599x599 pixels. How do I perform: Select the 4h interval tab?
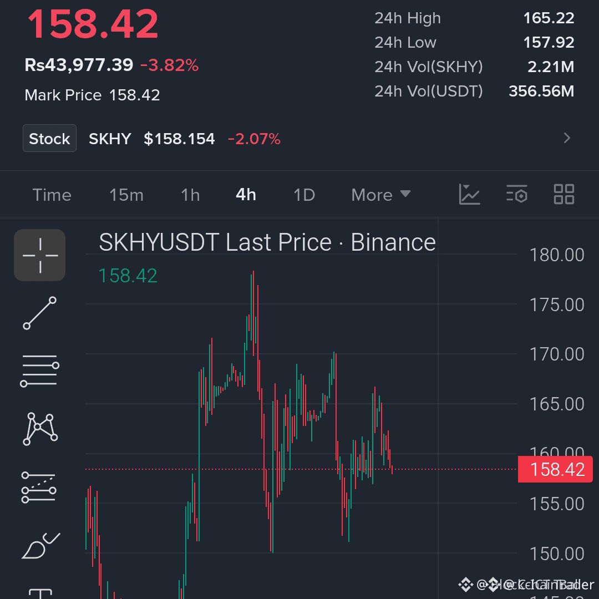[x=246, y=195]
